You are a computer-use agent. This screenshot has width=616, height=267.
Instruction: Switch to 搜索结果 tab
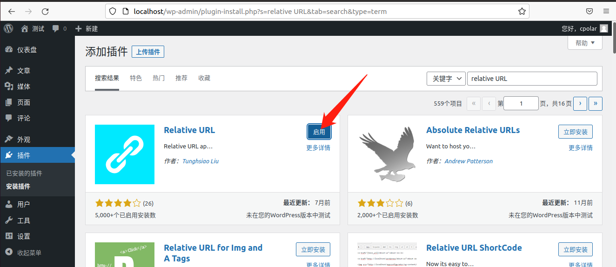tap(107, 78)
